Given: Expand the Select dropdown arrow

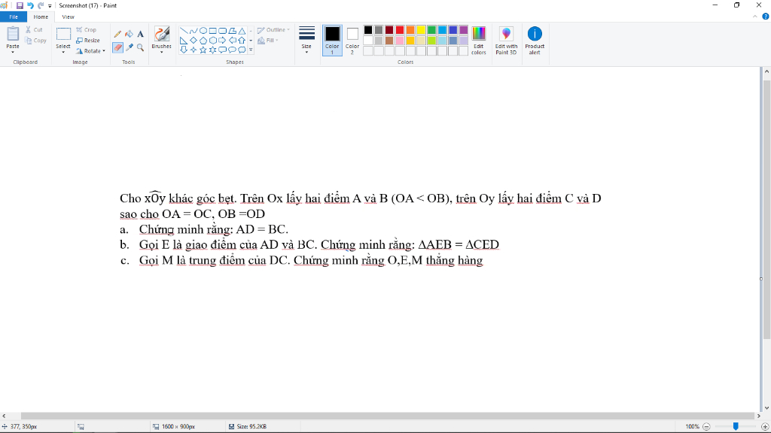Looking at the screenshot, I should click(63, 52).
